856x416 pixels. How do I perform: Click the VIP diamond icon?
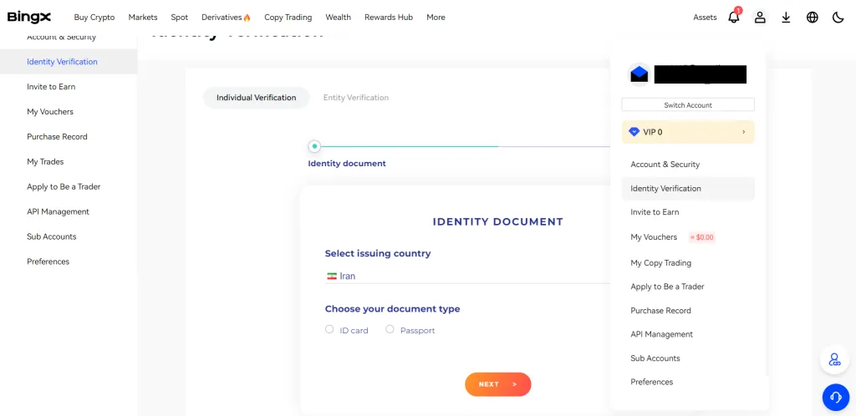coord(634,132)
